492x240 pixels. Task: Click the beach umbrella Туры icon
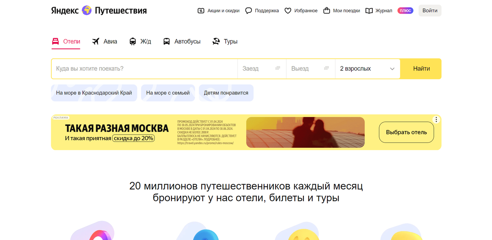point(216,41)
